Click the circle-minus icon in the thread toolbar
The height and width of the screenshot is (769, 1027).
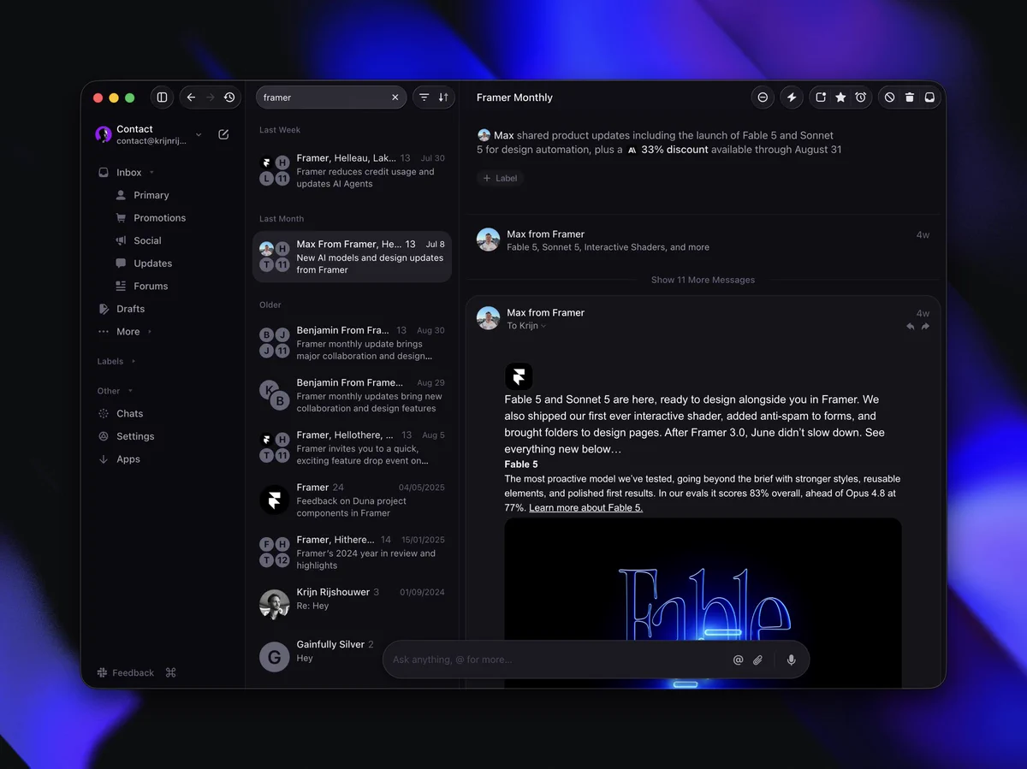[763, 98]
